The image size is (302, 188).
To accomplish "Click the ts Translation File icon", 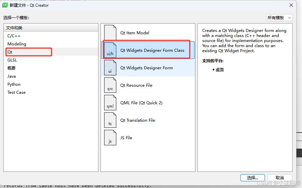I will tap(110, 120).
